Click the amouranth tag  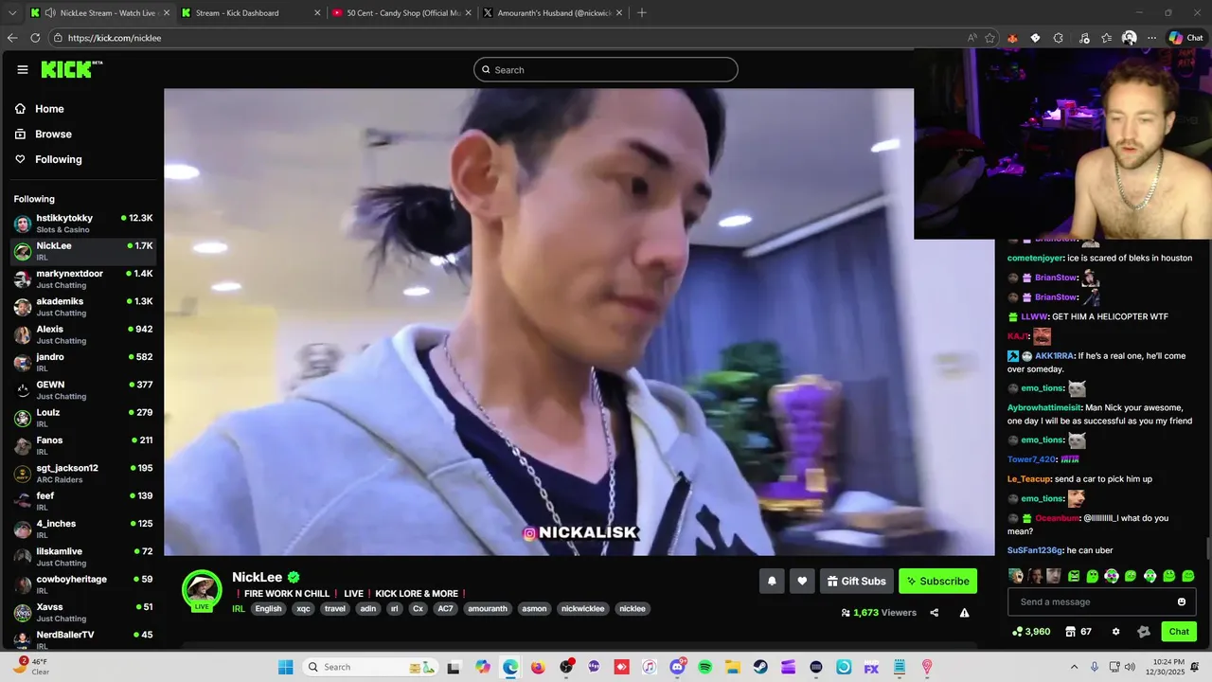pos(488,609)
